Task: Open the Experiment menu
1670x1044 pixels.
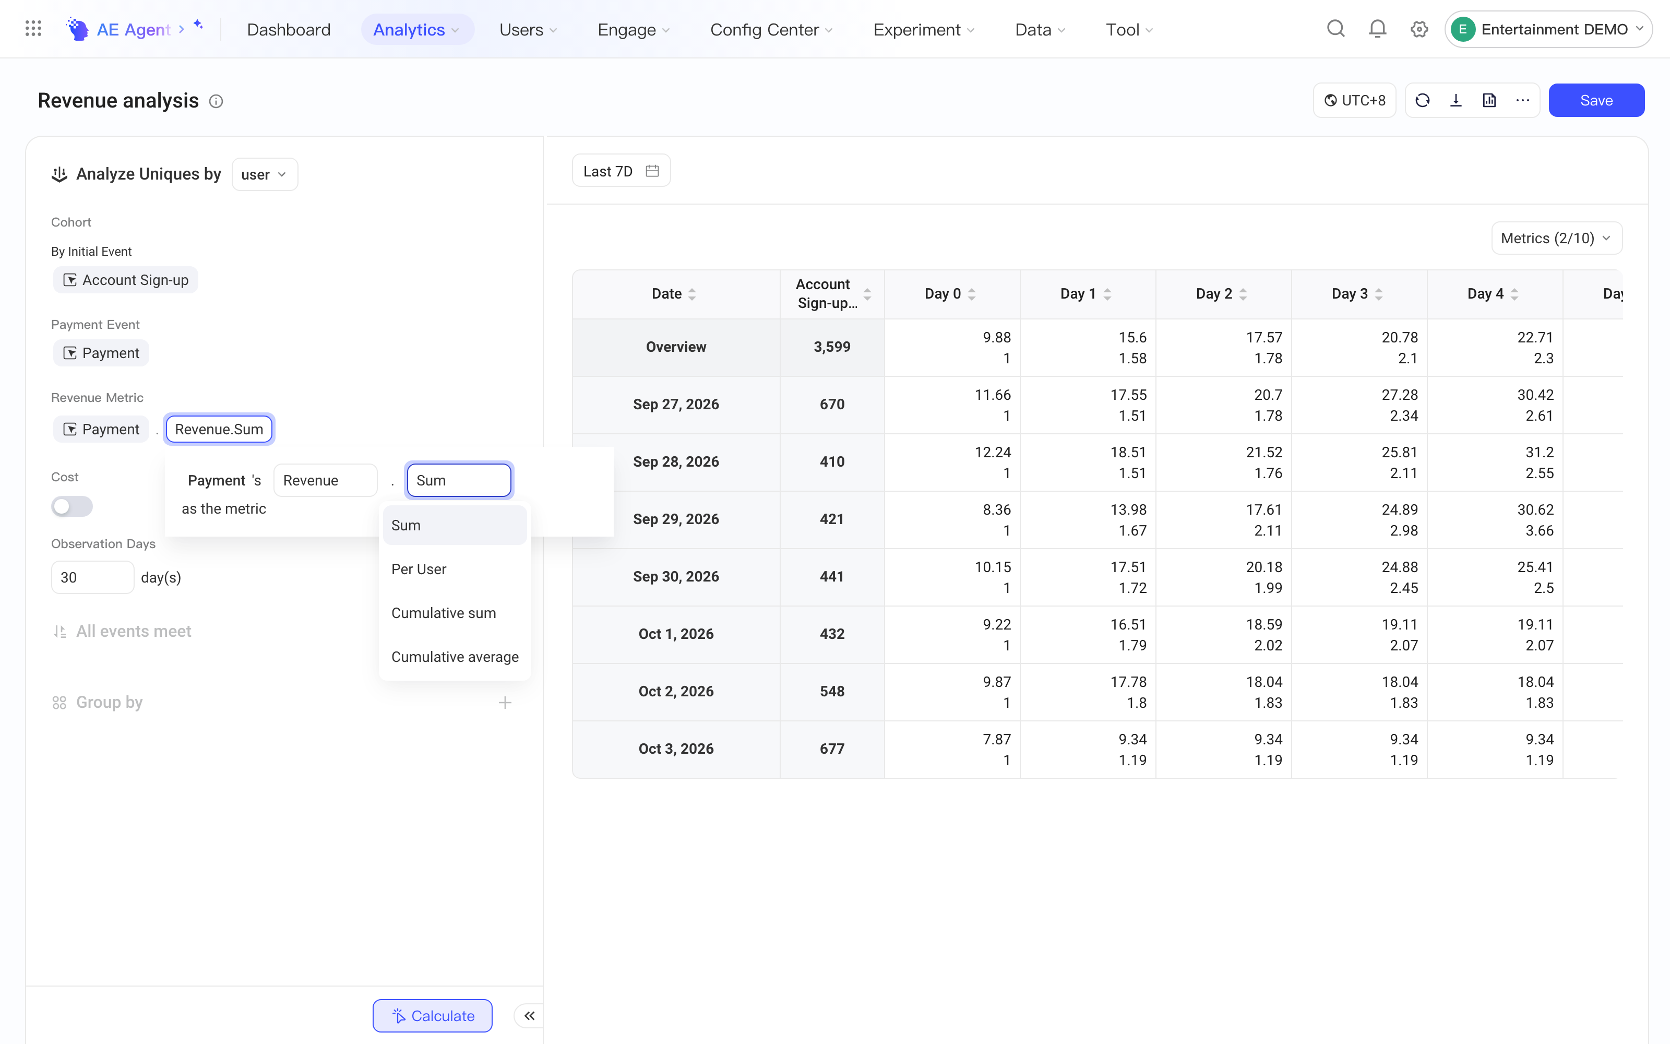Action: [924, 29]
